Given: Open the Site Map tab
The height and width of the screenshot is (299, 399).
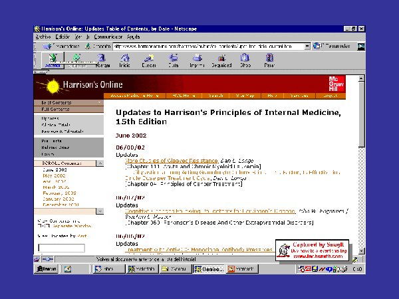Looking at the screenshot, I should click(245, 96).
